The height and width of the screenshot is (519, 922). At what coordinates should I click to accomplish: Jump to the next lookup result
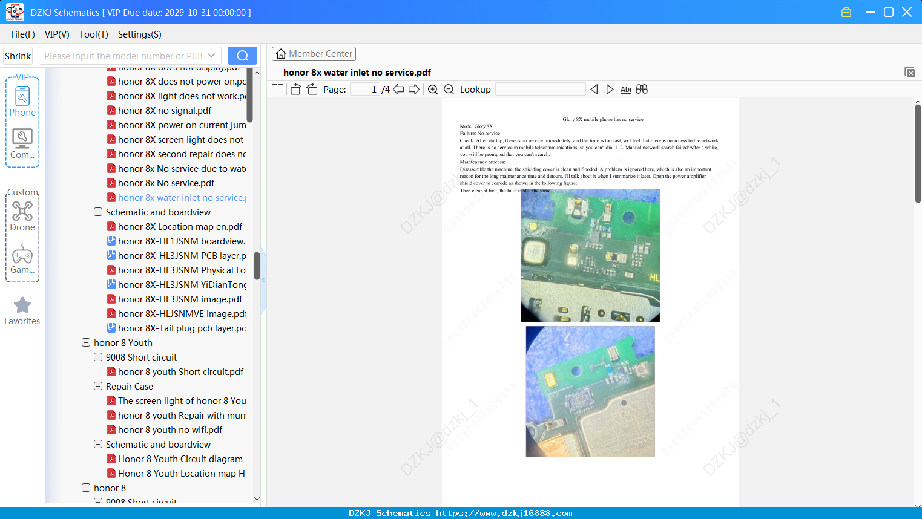tap(610, 89)
